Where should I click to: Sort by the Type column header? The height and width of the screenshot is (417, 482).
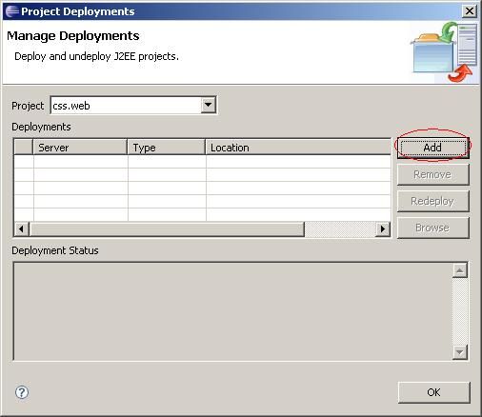[167, 148]
